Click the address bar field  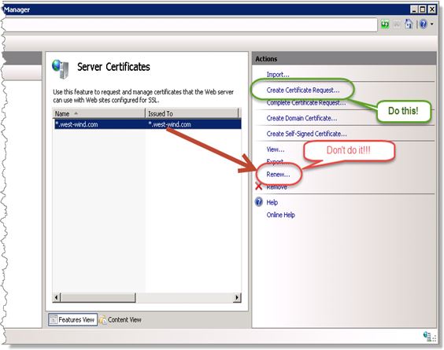[191, 25]
